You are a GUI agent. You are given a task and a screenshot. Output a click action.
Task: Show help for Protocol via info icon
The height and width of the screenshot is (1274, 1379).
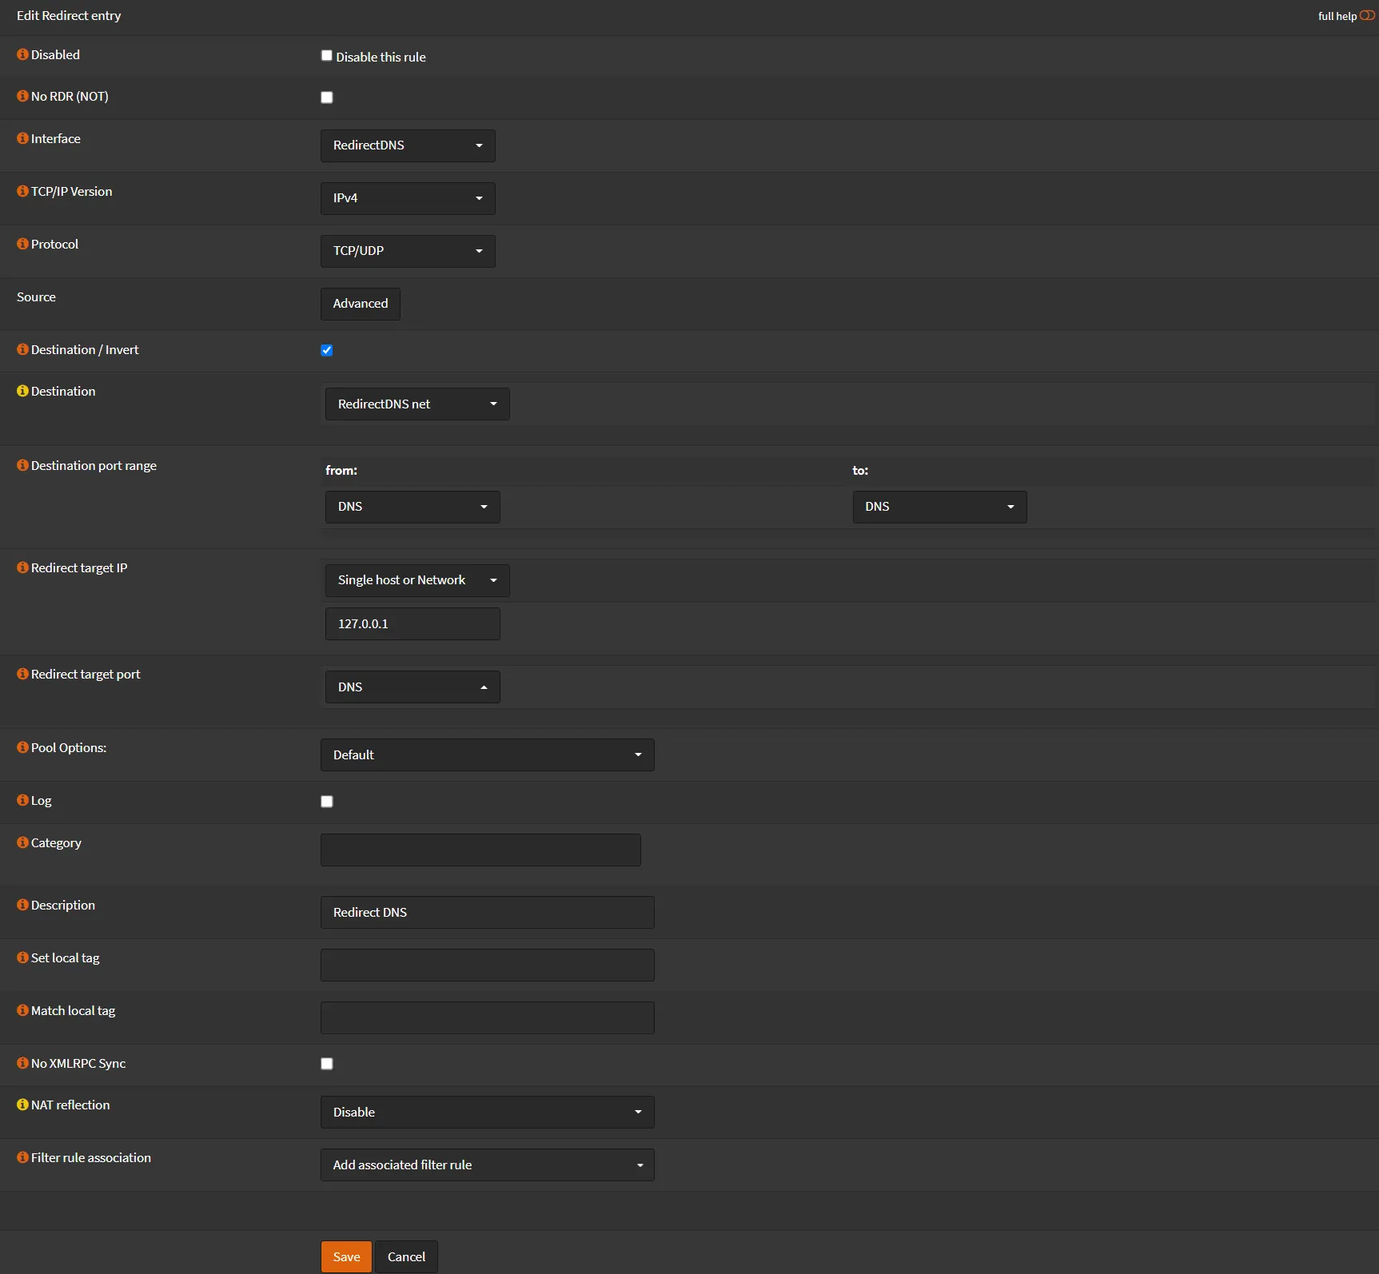tap(22, 244)
